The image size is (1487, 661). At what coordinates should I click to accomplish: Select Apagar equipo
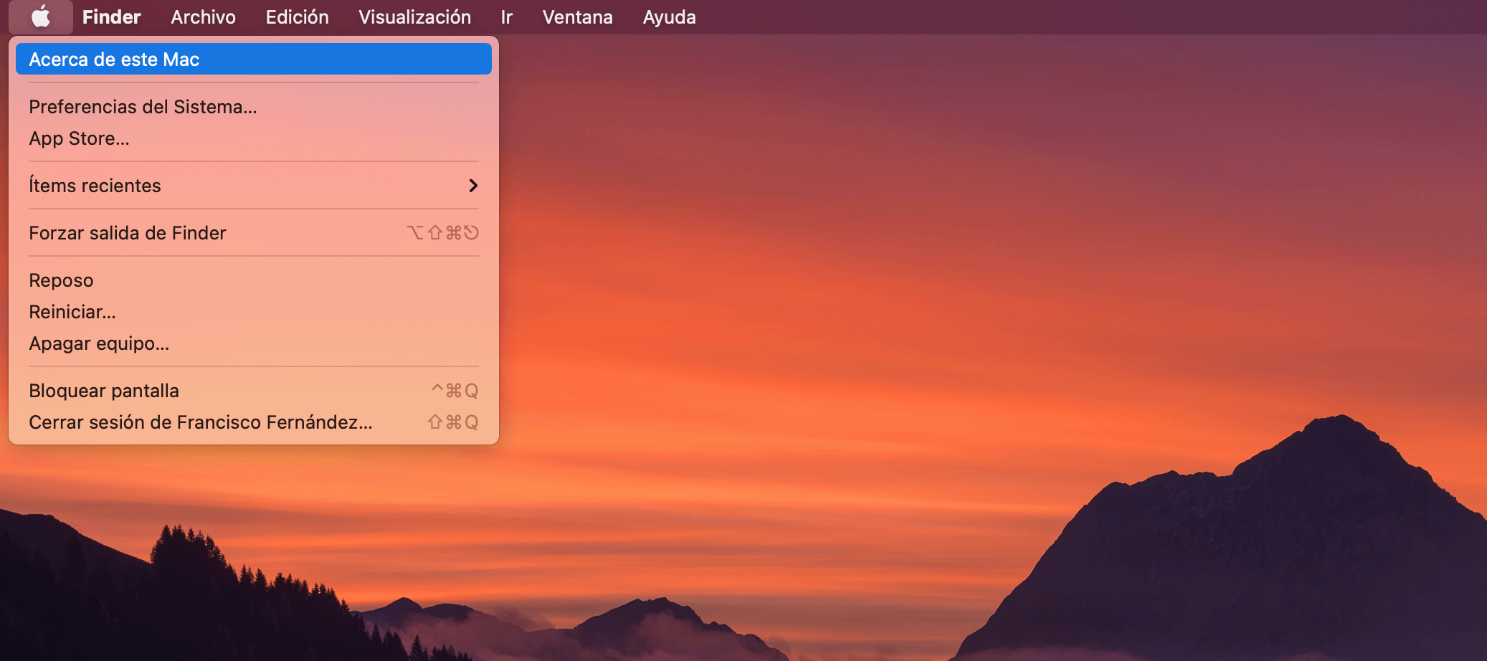(x=98, y=343)
